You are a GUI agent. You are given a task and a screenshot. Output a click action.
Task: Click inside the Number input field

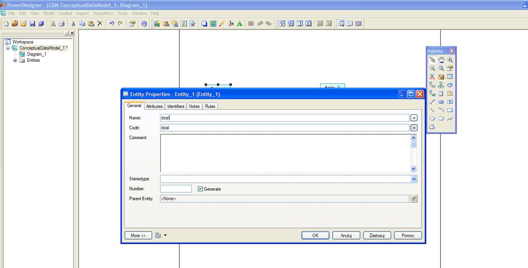(176, 189)
